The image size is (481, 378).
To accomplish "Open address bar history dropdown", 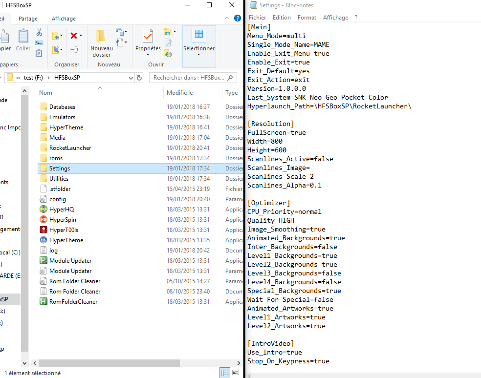I will tap(131, 78).
